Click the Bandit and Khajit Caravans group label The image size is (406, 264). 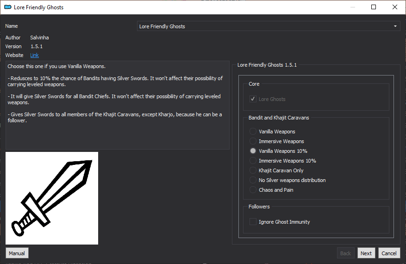click(279, 118)
